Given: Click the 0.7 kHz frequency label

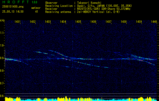Looking at the screenshot, I should coord(2,83).
